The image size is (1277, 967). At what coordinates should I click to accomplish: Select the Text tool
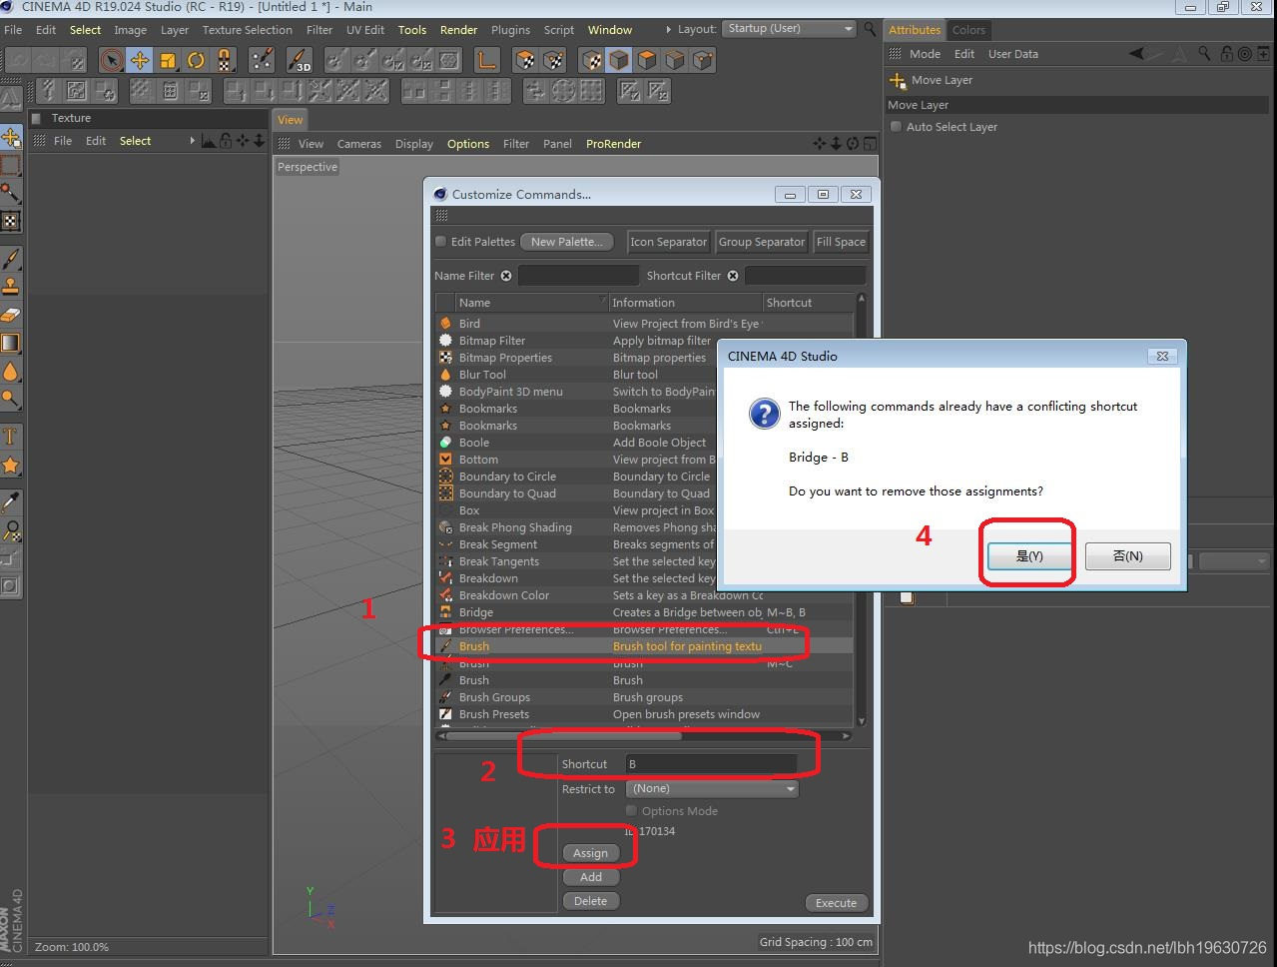pyautogui.click(x=10, y=437)
